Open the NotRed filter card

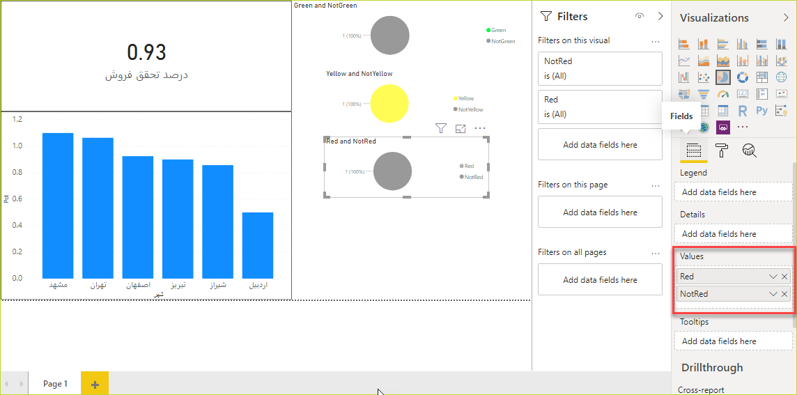click(600, 68)
